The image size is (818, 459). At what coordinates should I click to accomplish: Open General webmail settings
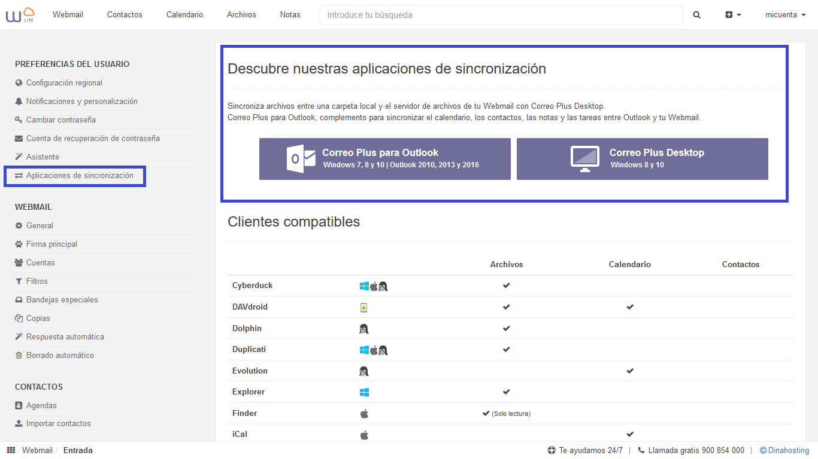point(40,226)
